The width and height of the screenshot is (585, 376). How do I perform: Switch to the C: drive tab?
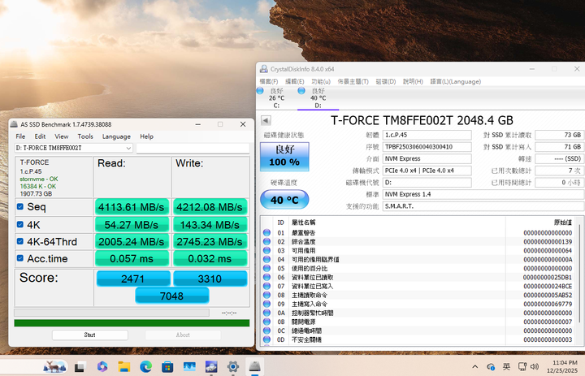click(x=276, y=98)
